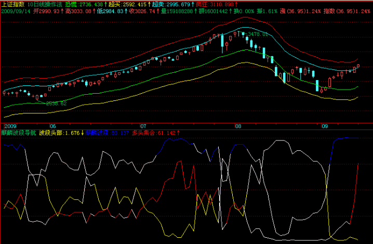Select the 2009 year marker on time axis

pos(10,126)
